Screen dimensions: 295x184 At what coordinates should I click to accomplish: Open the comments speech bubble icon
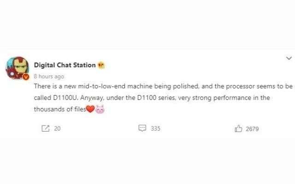coord(142,128)
